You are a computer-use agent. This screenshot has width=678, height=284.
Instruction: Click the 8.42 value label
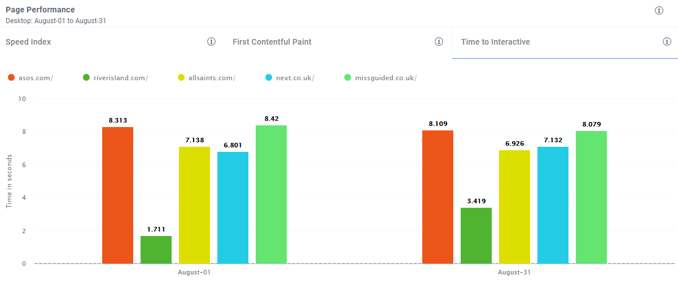[x=271, y=119]
